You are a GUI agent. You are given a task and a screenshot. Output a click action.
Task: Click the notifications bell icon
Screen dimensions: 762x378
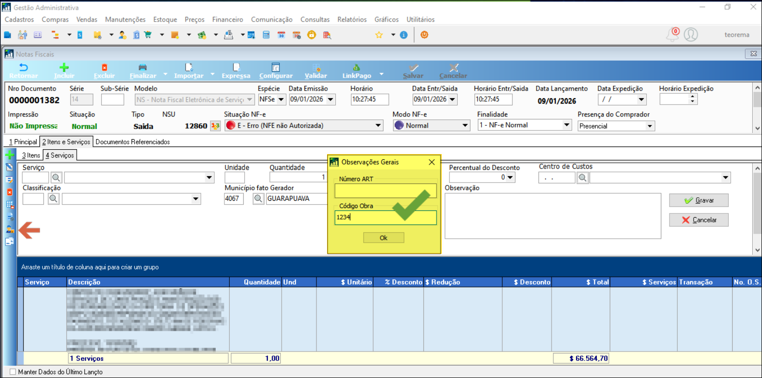click(x=672, y=35)
